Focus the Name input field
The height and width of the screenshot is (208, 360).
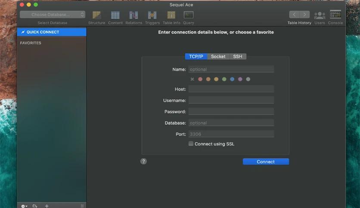pos(231,69)
